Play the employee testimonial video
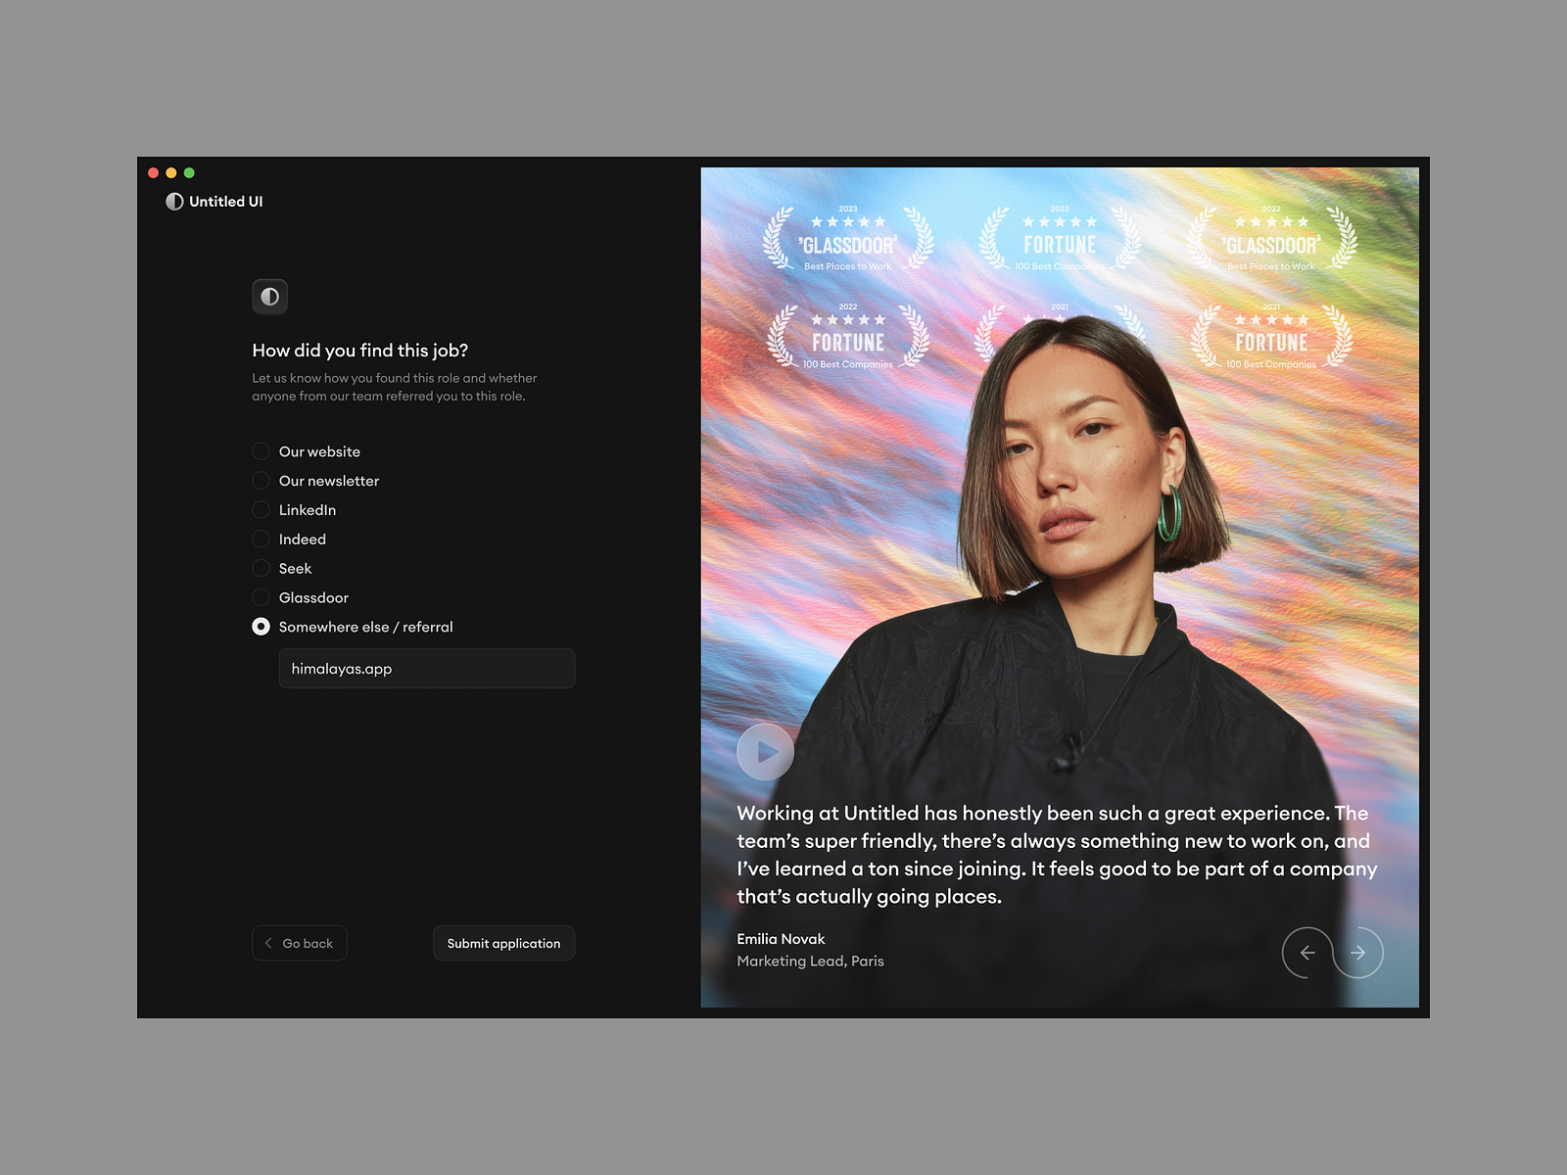Screen dimensions: 1567x1175 [x=765, y=752]
